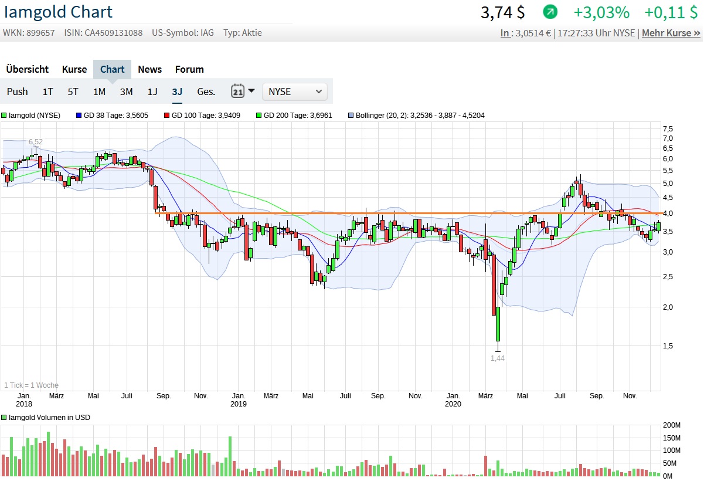
Task: Click the GD 100 Tage red legend marker
Action: tap(167, 116)
